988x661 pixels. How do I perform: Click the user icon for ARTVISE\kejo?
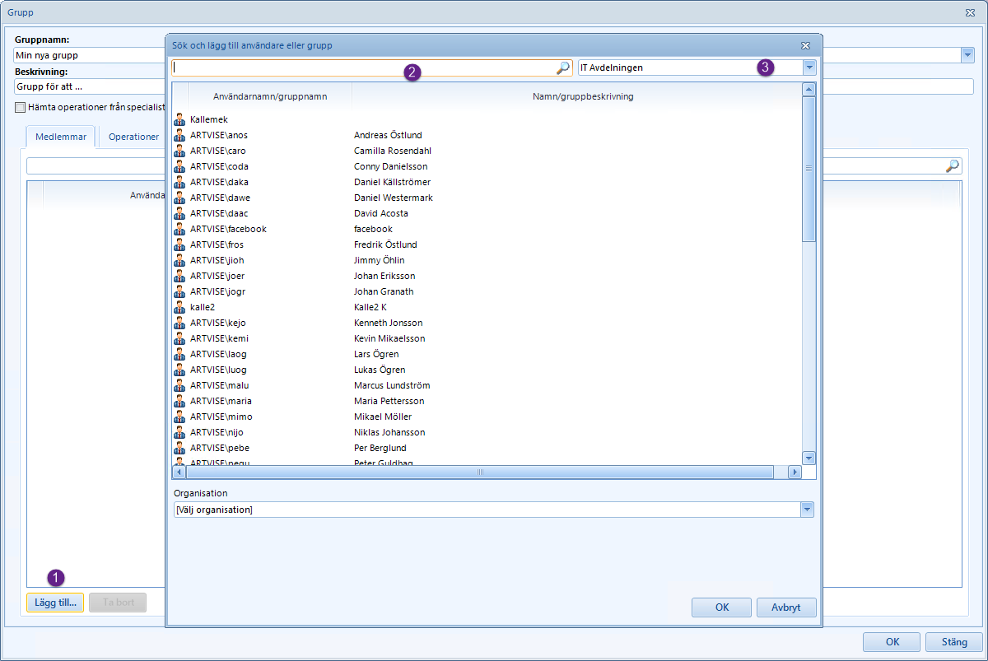coord(179,324)
